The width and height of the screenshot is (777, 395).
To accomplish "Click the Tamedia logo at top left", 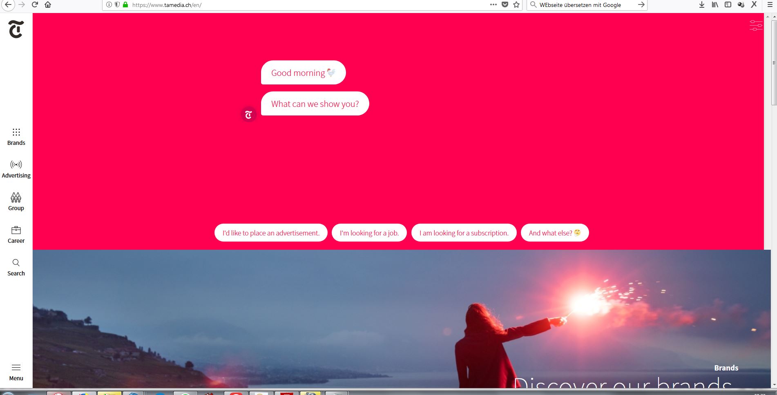I will 16,29.
